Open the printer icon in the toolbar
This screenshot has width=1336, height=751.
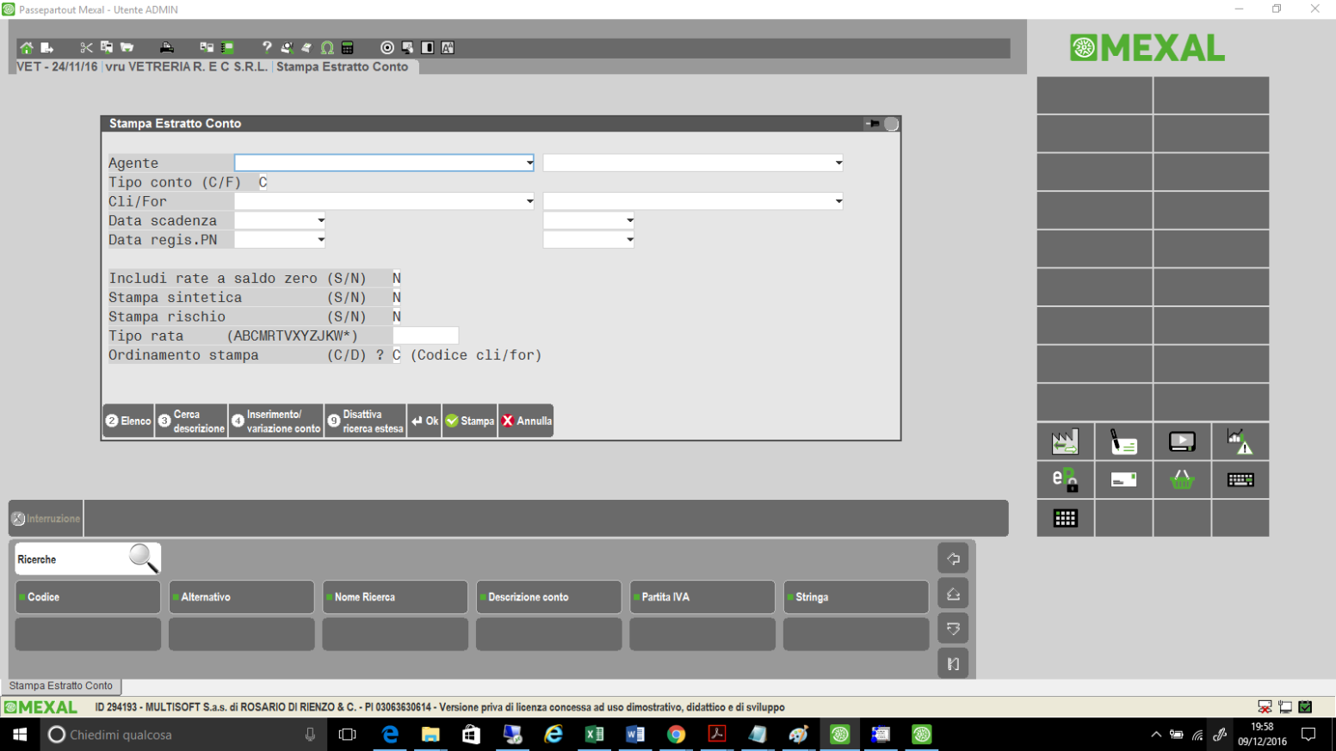click(167, 48)
